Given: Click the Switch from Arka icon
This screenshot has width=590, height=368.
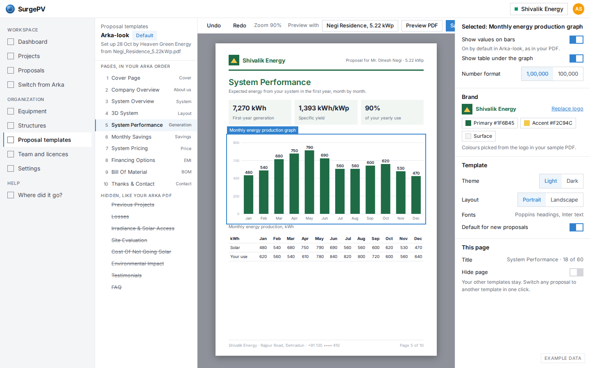Looking at the screenshot, I should coord(11,85).
